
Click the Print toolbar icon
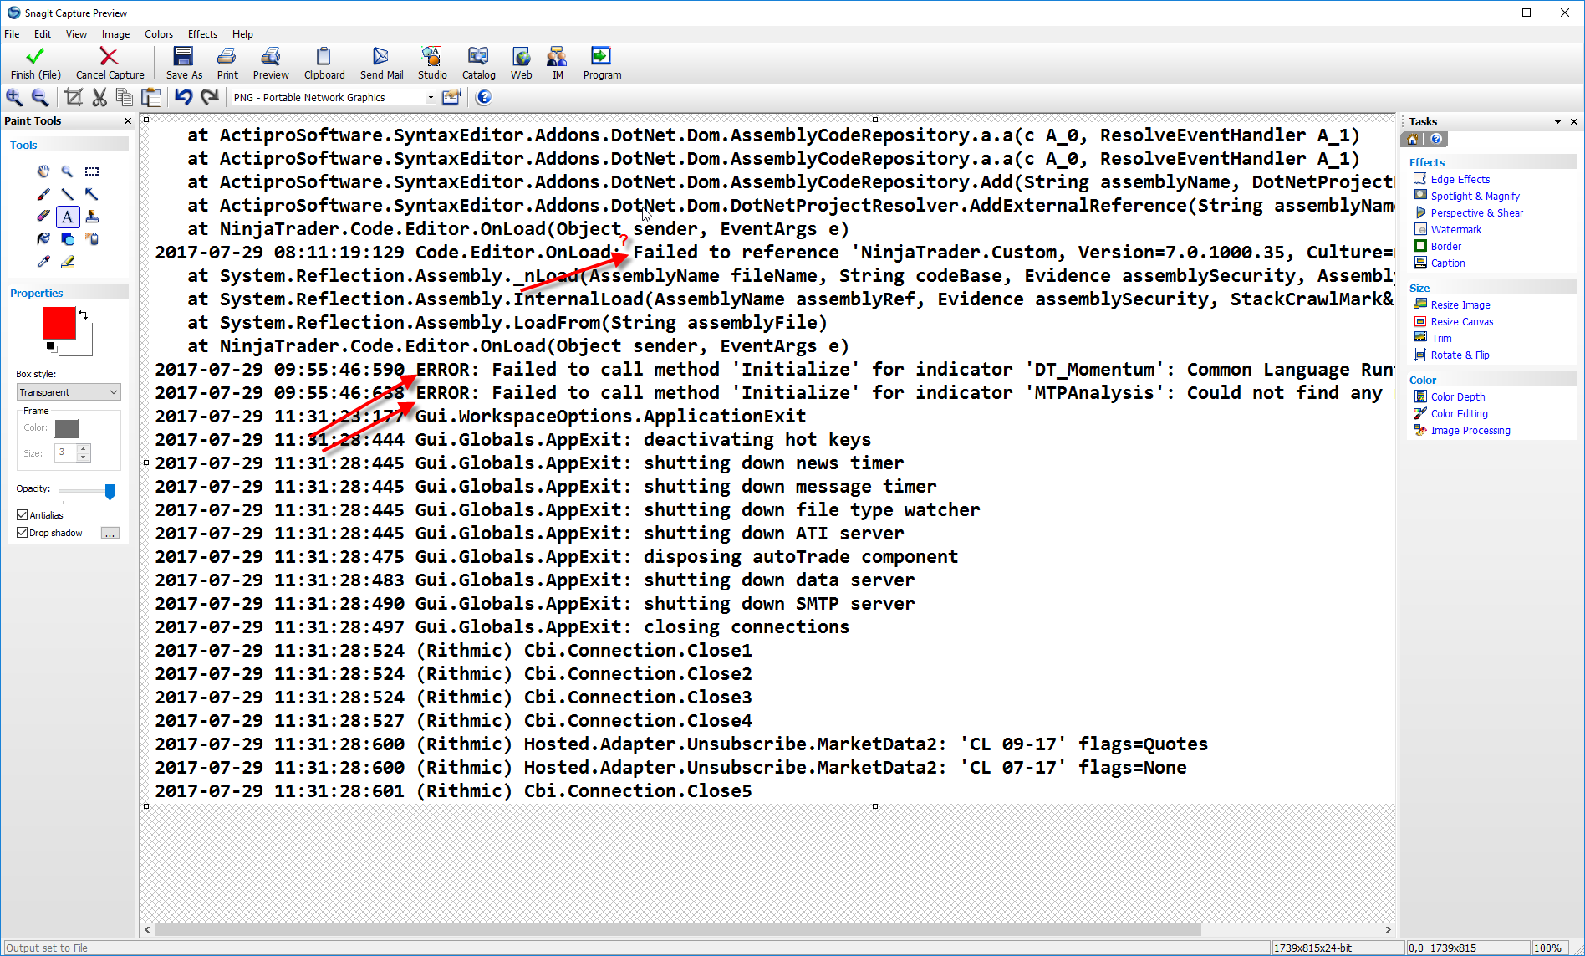[x=227, y=56]
